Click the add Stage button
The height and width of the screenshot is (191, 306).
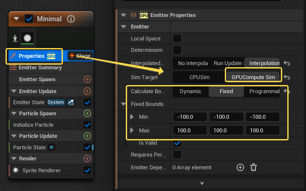pyautogui.click(x=80, y=56)
